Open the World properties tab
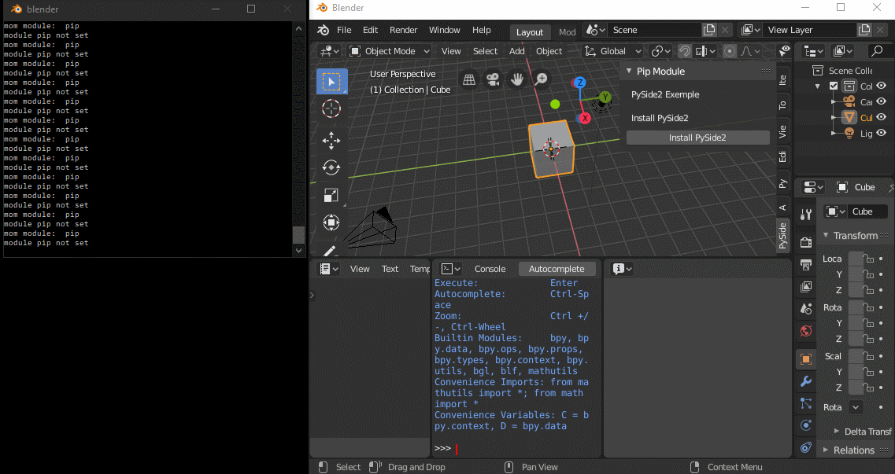This screenshot has height=474, width=895. click(806, 331)
